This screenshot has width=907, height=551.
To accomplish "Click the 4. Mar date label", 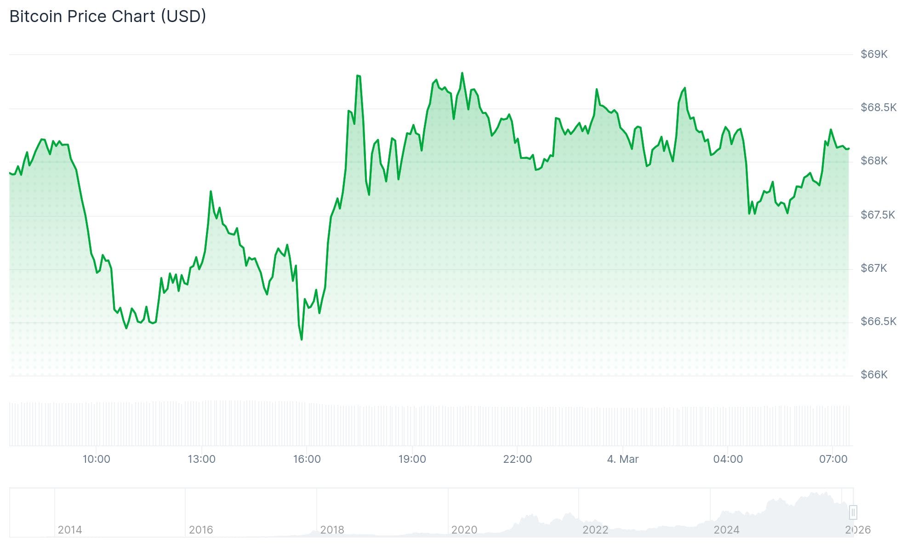I will click(x=622, y=459).
